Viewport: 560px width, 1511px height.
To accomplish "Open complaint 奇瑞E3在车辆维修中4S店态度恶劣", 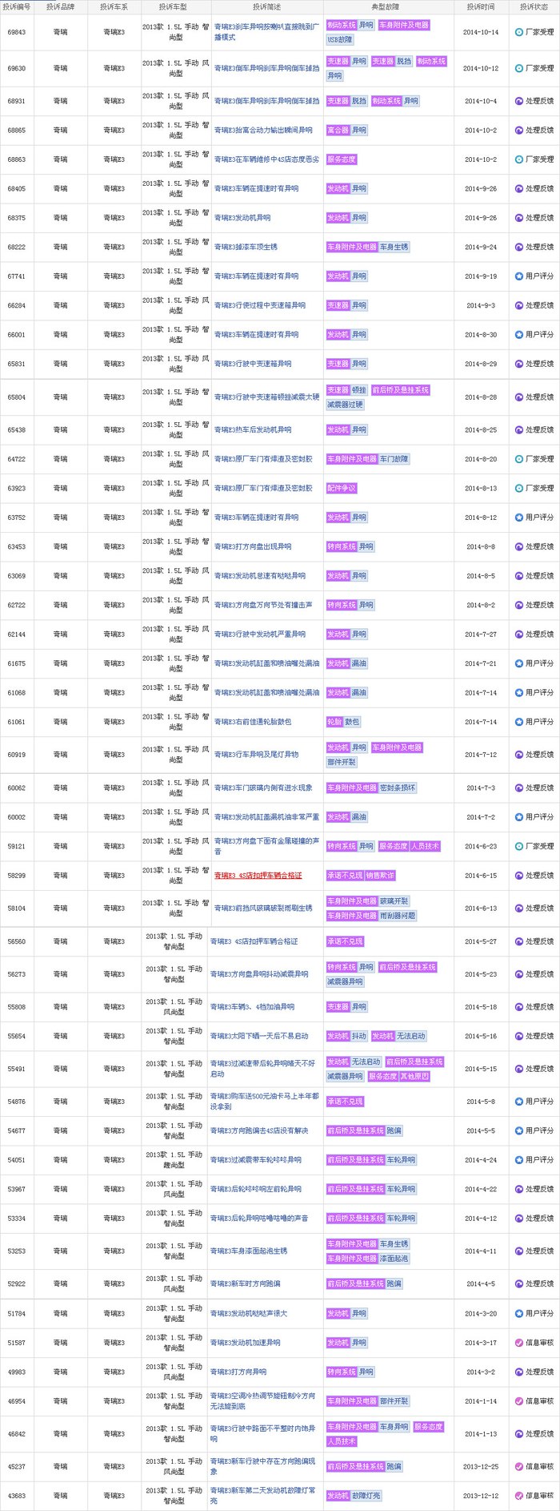I will tap(266, 159).
